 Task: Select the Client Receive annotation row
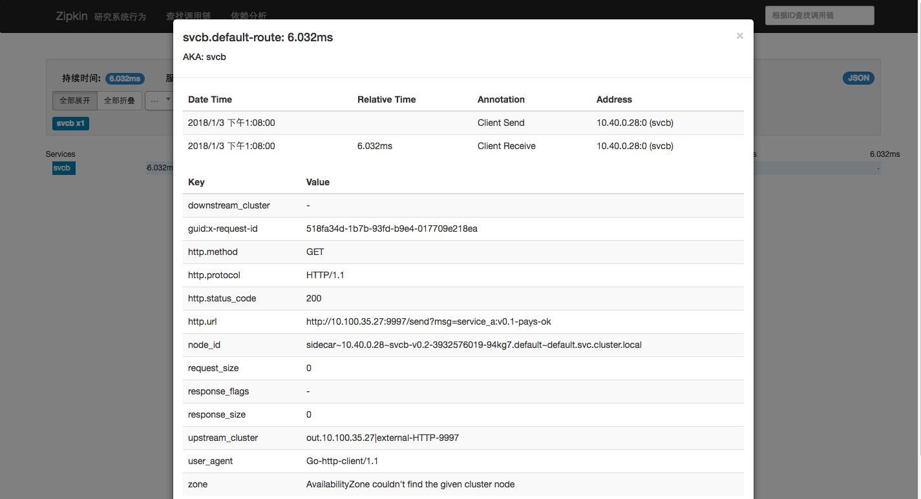point(463,146)
